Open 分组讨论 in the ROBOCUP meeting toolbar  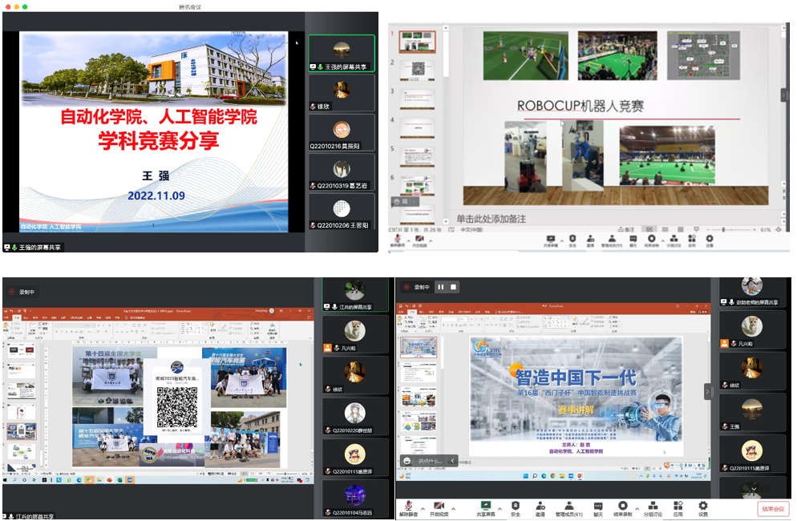coord(674,240)
